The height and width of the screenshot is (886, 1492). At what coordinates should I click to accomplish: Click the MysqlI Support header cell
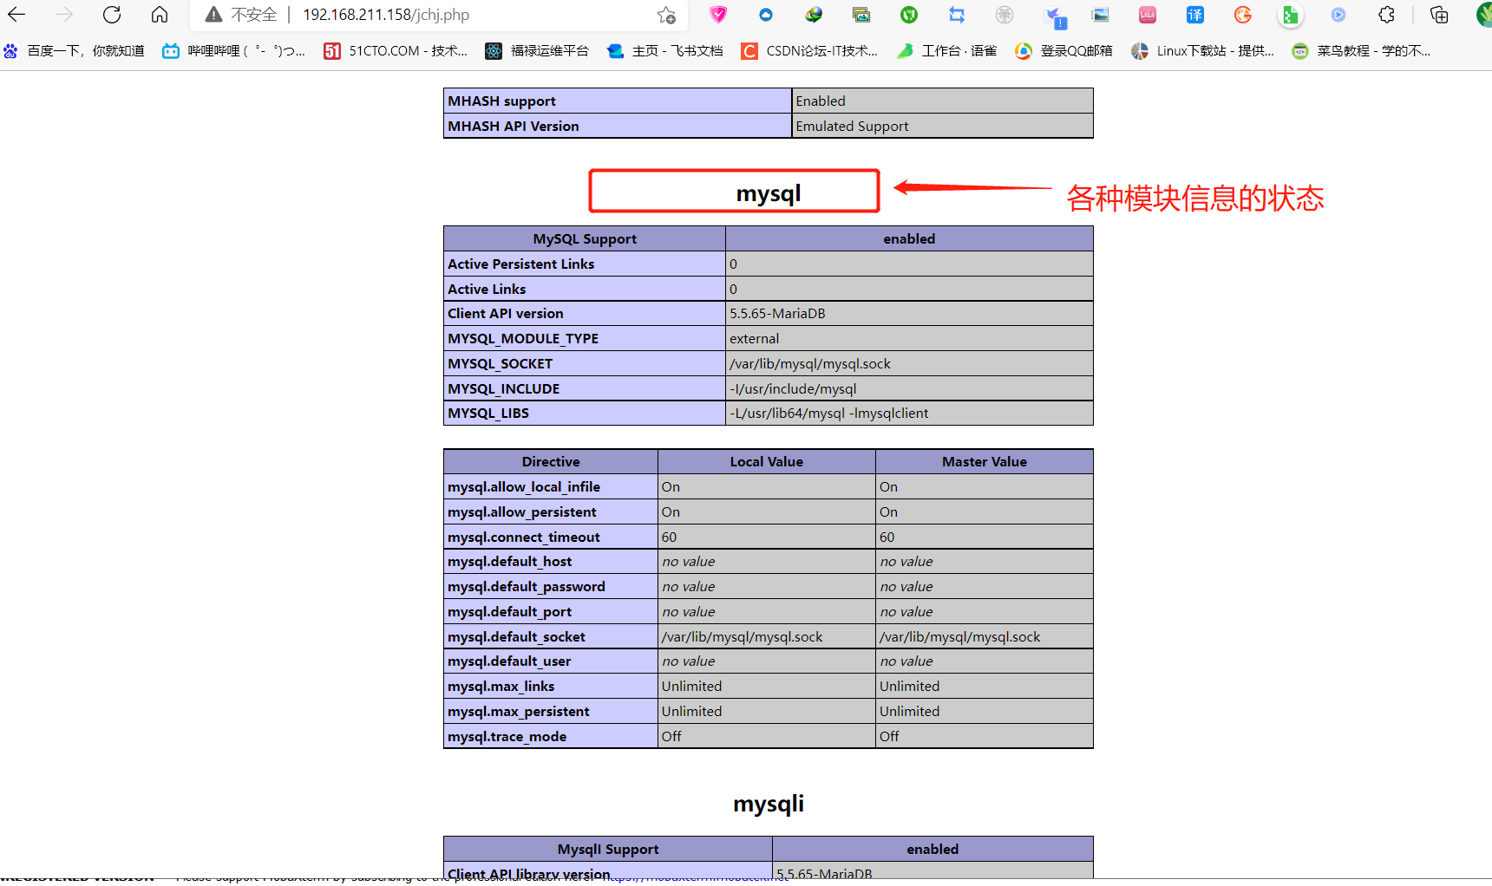608,850
